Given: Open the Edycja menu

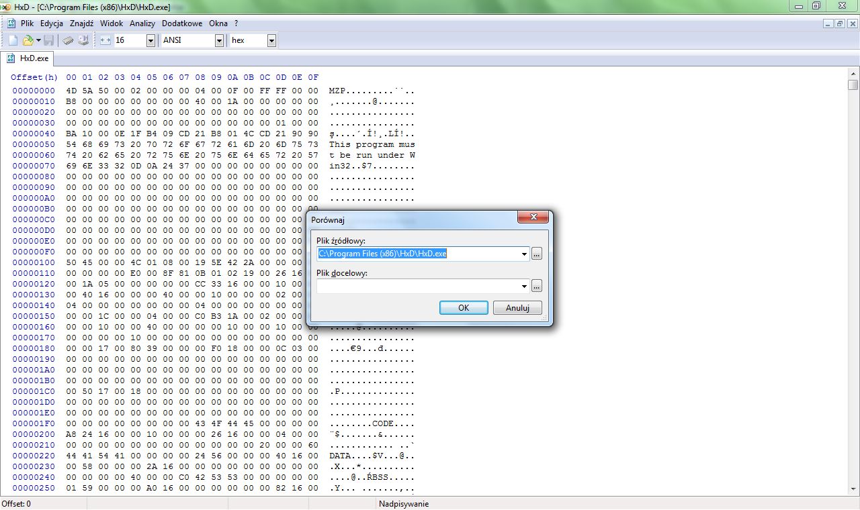Looking at the screenshot, I should click(52, 23).
